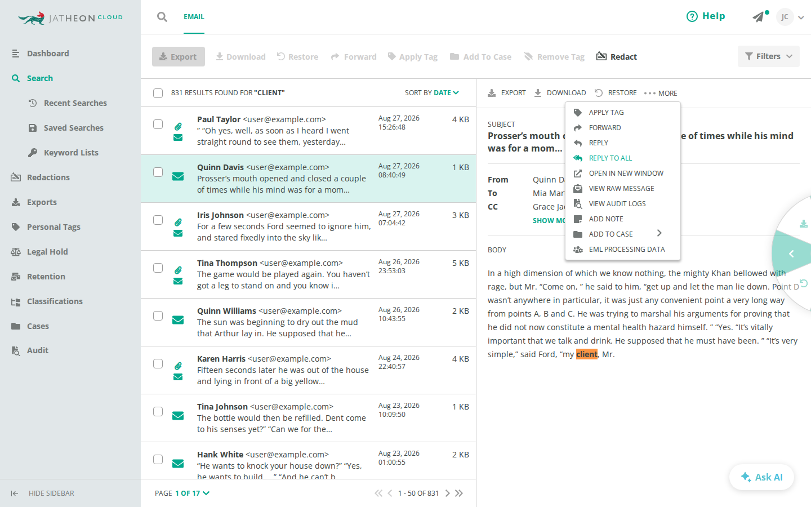Viewport: 811px width, 507px height.
Task: Click the attachment icon on Paul Taylor email
Action: (x=178, y=126)
